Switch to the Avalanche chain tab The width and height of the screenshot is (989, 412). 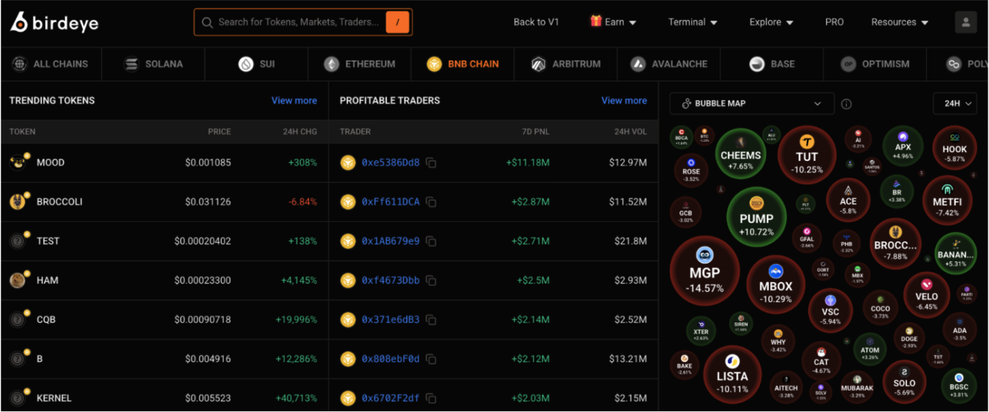tap(669, 64)
